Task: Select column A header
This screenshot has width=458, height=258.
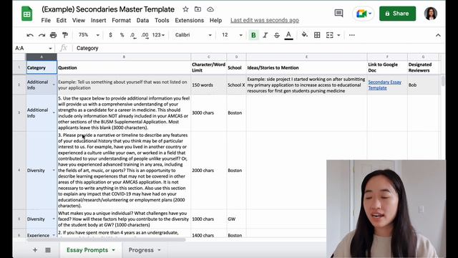Action: 42,57
